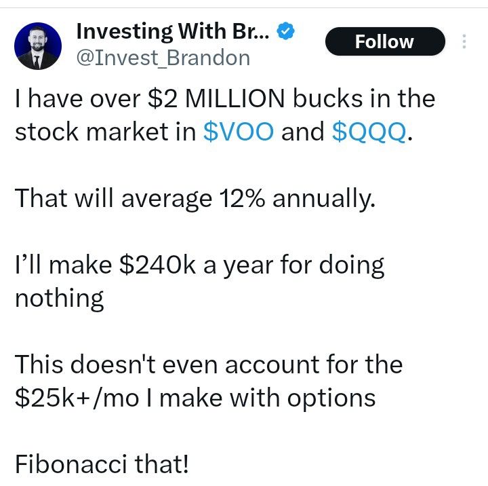Click the words 'stock market in' before $VOO
Viewport: 488px width, 486px height.
(x=105, y=132)
